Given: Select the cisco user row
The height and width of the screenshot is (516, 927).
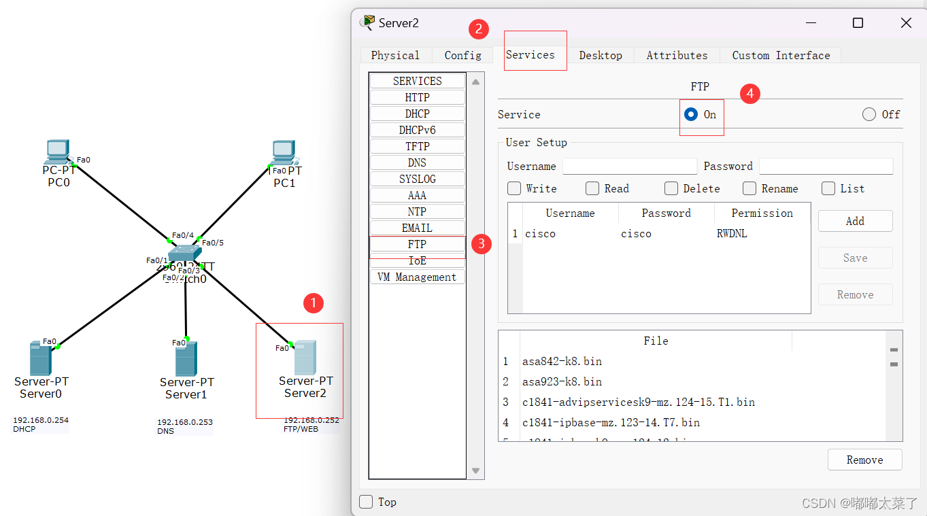Looking at the screenshot, I should click(659, 234).
